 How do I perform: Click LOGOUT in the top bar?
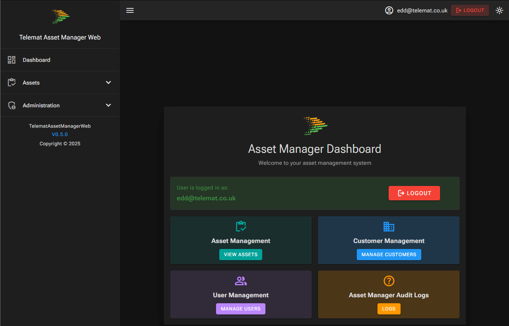click(470, 10)
